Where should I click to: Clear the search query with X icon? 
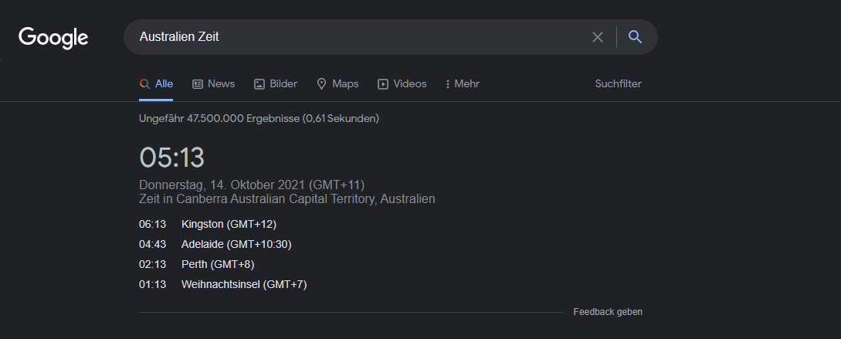[x=598, y=37]
